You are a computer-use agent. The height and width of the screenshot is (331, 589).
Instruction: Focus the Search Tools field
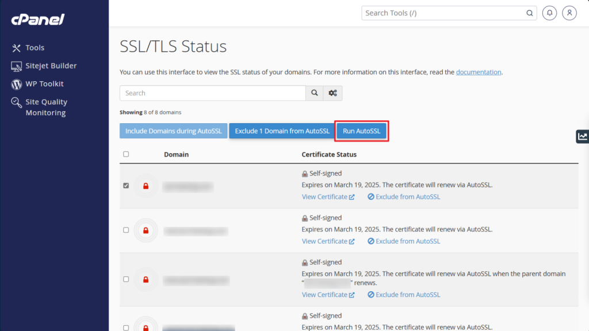(449, 13)
